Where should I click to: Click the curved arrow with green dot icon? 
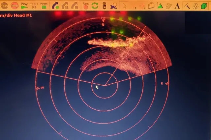coord(55,6)
